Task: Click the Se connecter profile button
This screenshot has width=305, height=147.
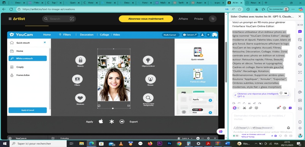Action: [x=278, y=9]
